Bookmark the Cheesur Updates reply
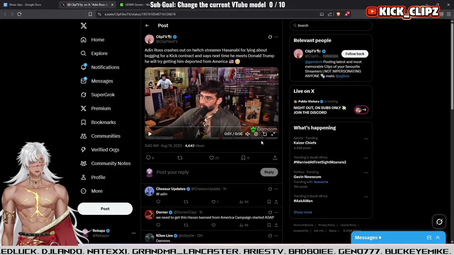Image resolution: width=454 pixels, height=255 pixels. click(269, 202)
